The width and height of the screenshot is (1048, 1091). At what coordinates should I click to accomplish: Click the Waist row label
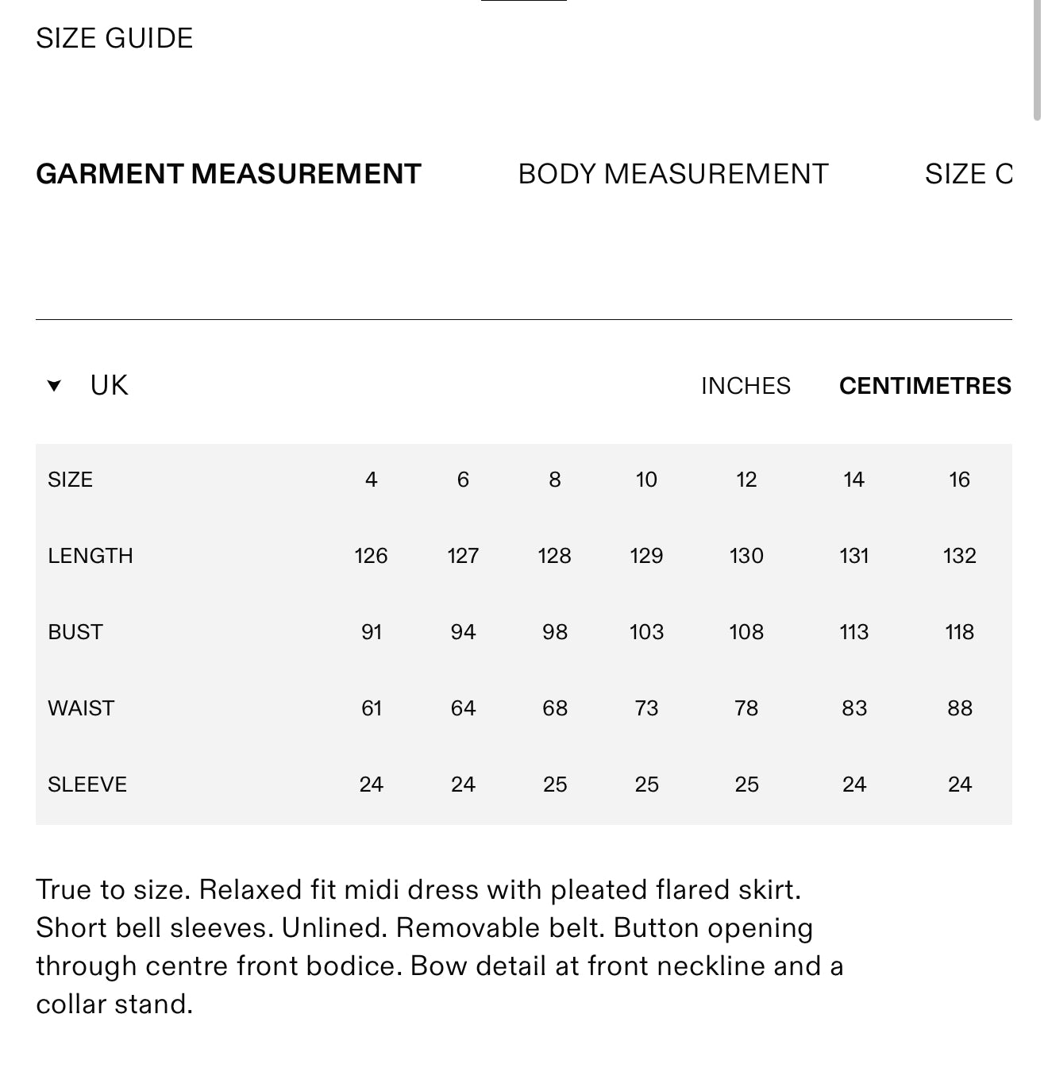pyautogui.click(x=81, y=708)
